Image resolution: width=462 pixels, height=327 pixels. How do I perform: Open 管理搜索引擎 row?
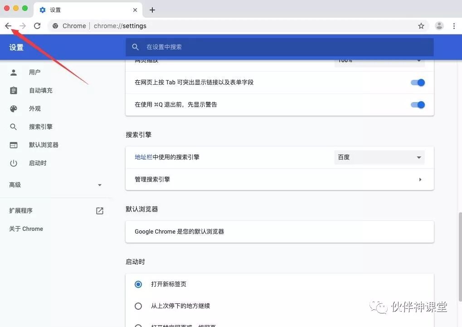tap(280, 179)
